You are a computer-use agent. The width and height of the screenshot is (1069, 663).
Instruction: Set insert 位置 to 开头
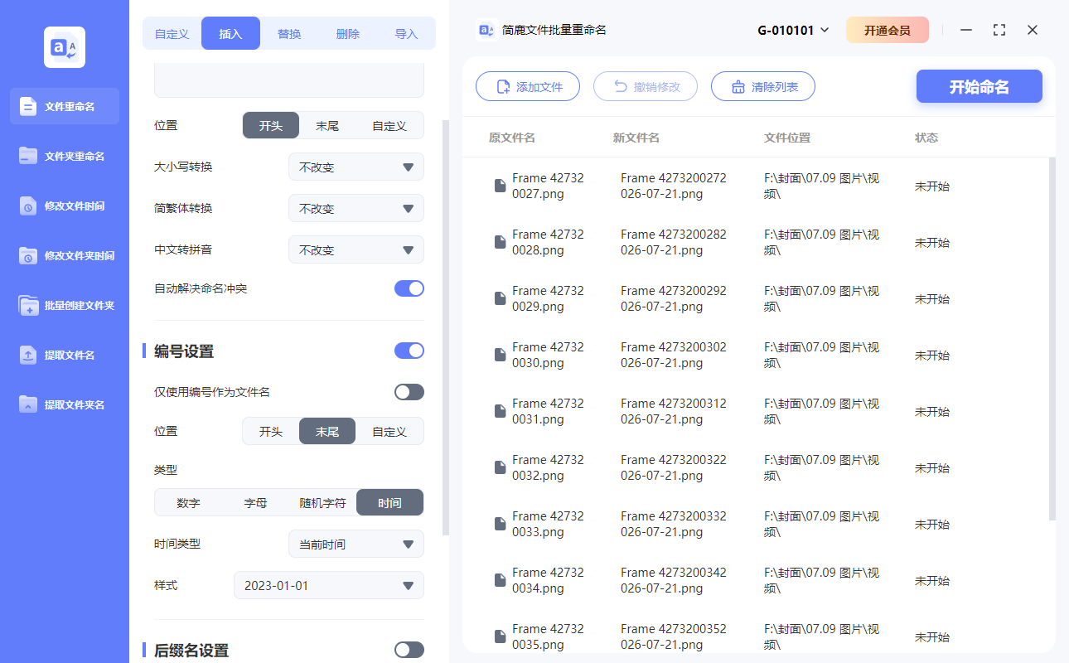click(271, 125)
